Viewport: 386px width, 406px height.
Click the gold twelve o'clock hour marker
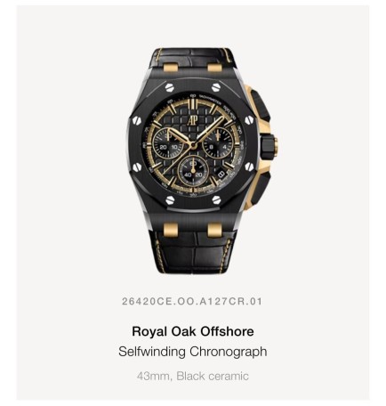(193, 107)
